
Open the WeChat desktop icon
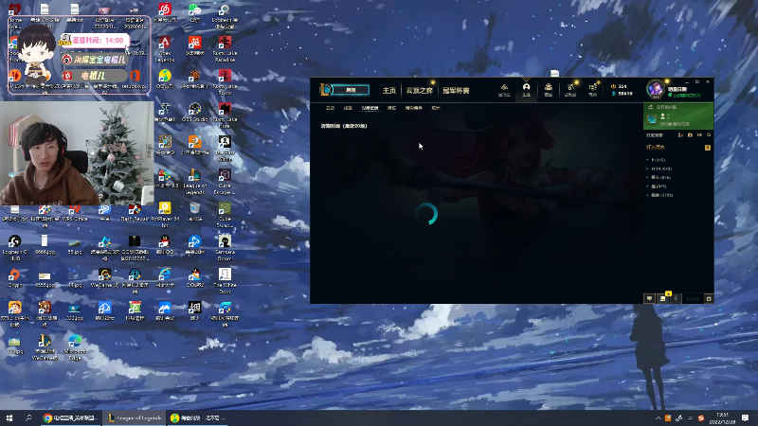pyautogui.click(x=195, y=12)
